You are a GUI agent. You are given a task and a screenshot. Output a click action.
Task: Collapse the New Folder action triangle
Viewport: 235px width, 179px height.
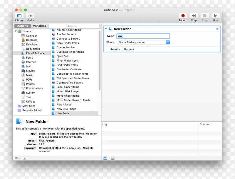(106, 29)
